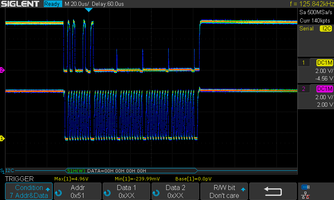Click the decoded DATA=00H 00H 00H 00H
Screen dimensions: 334x200
point(117,171)
